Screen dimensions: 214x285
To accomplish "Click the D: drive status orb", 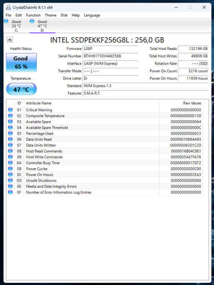I will click(32, 21).
